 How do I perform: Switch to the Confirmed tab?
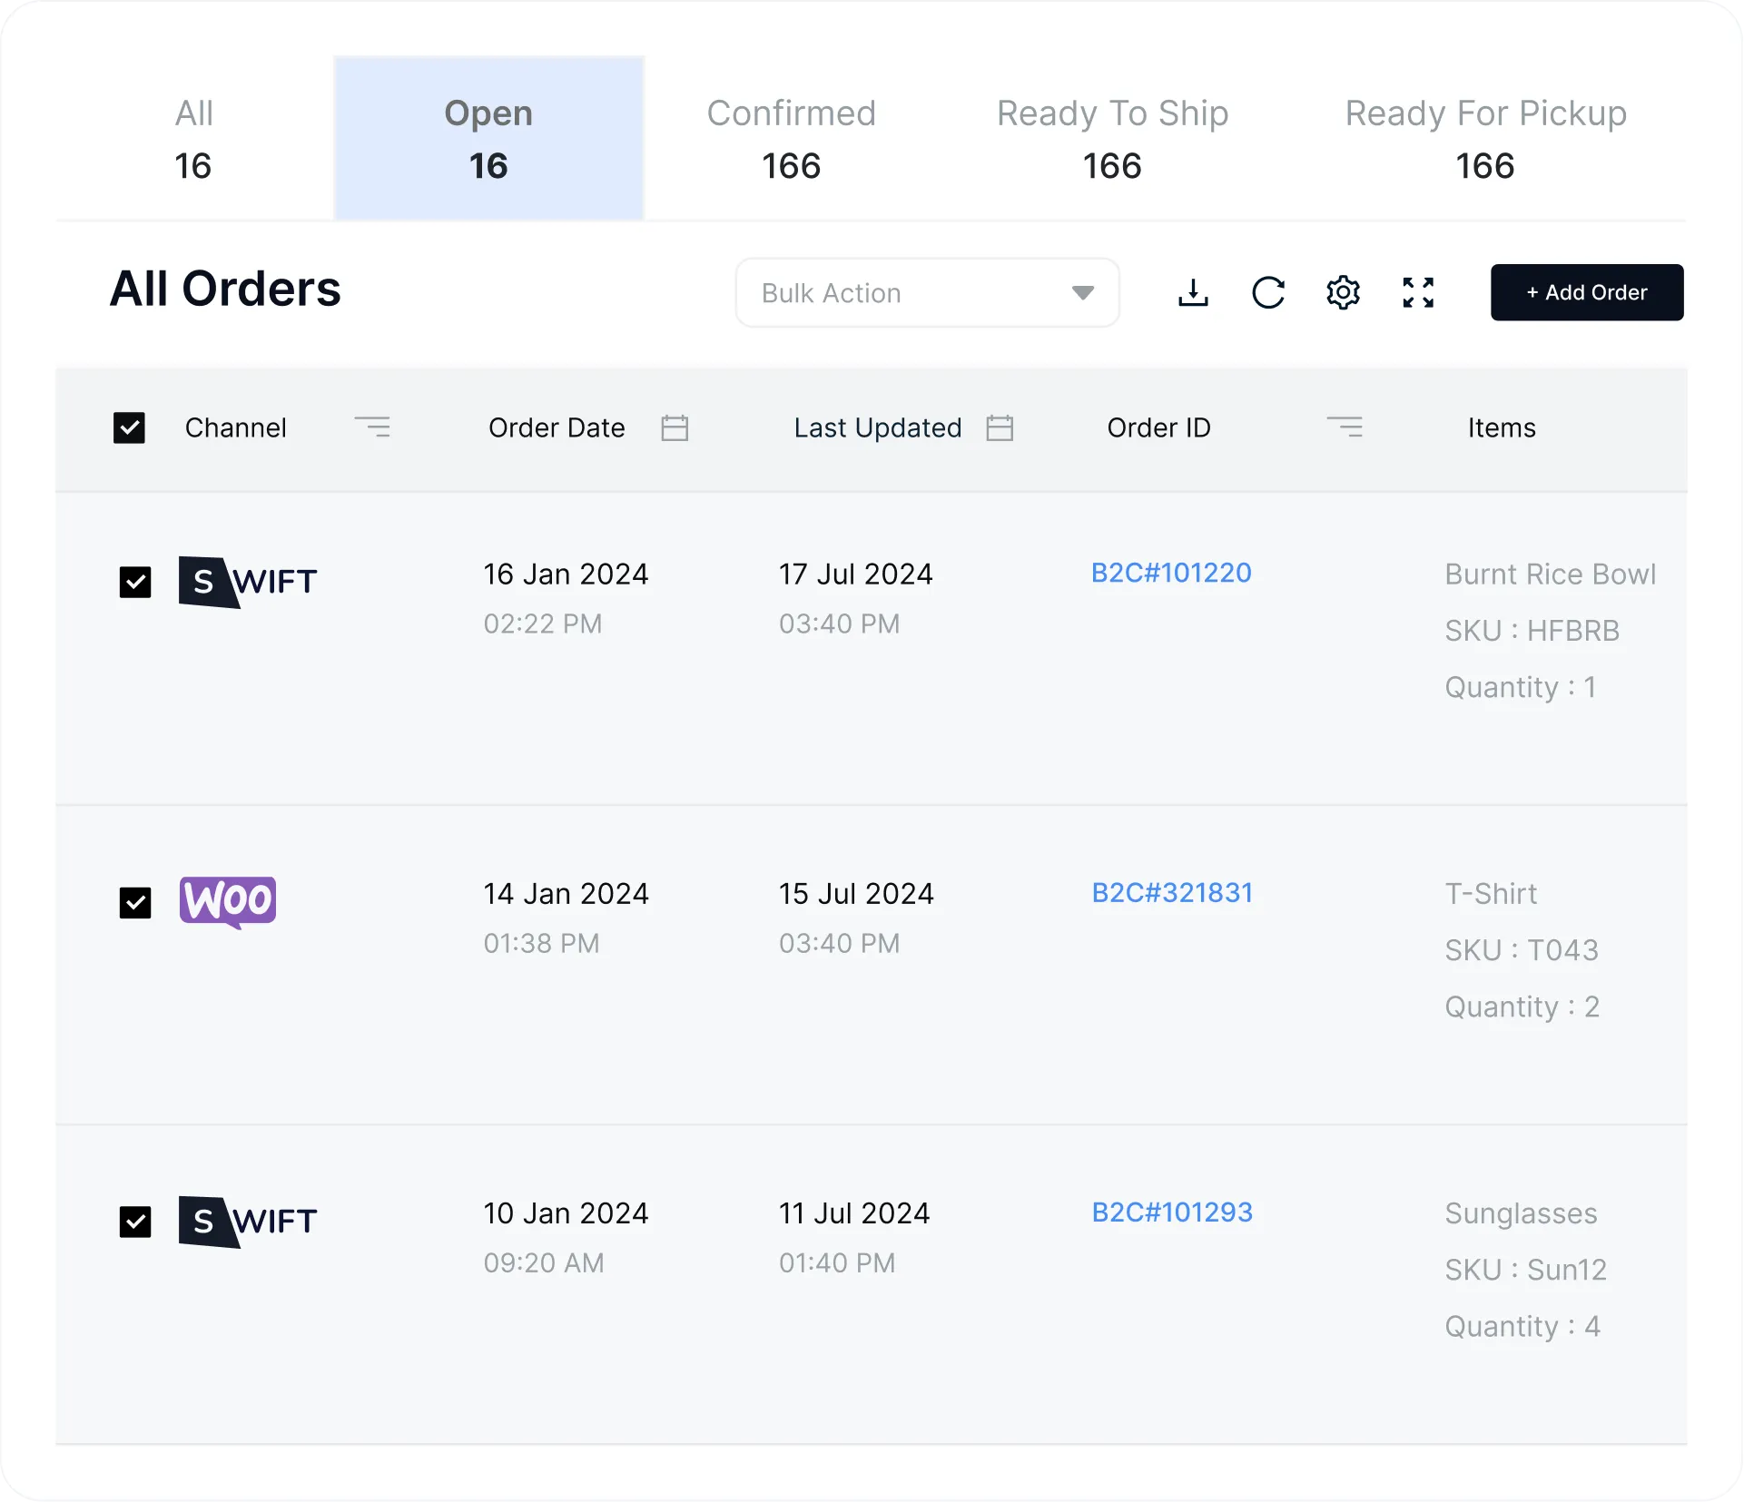click(x=791, y=138)
